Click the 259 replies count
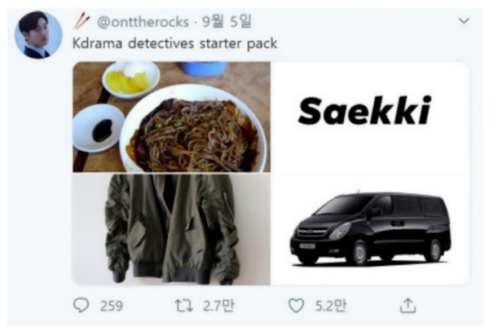The height and width of the screenshot is (336, 489). coord(112,306)
